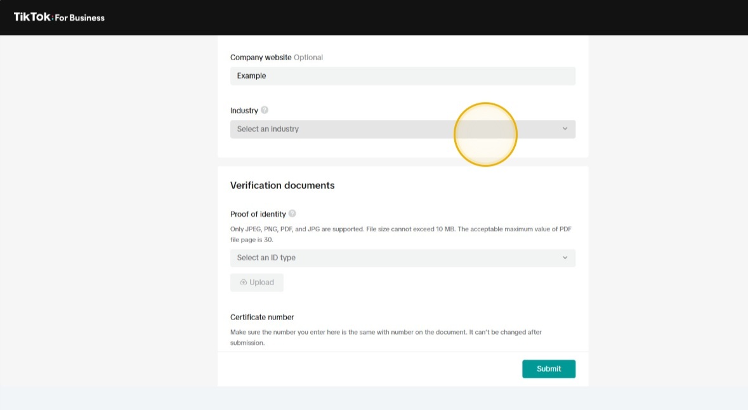Click the For Business header text

pos(79,18)
